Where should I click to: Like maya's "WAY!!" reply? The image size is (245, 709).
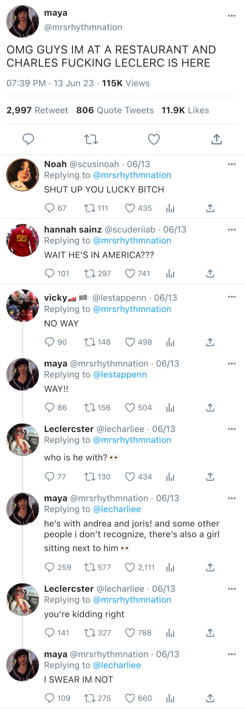(130, 408)
